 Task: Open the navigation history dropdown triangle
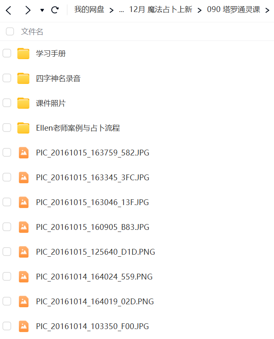[x=42, y=10]
